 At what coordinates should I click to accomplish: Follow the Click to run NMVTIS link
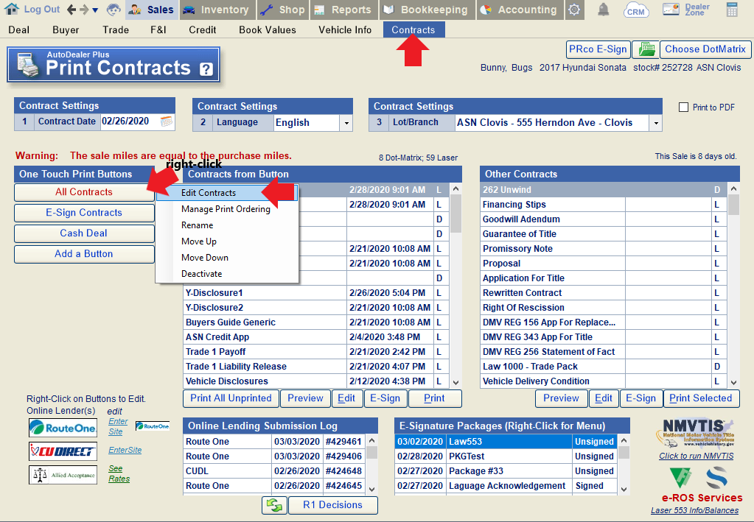(697, 456)
